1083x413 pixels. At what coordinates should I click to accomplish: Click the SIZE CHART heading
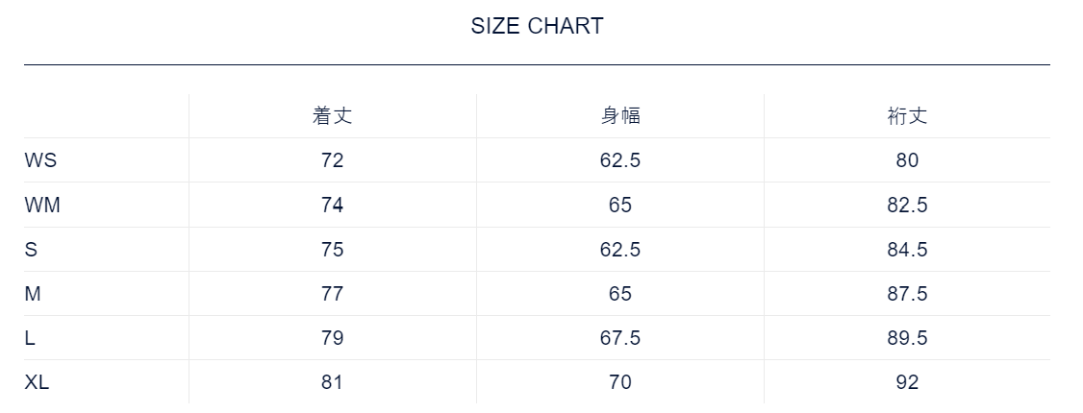537,26
